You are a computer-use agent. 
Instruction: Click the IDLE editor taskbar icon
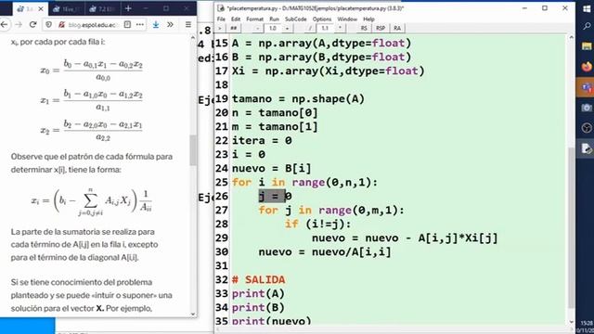click(587, 148)
